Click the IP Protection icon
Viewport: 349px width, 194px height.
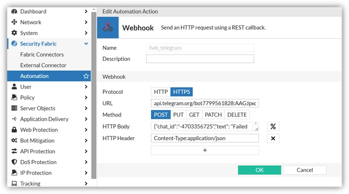pos(14,173)
